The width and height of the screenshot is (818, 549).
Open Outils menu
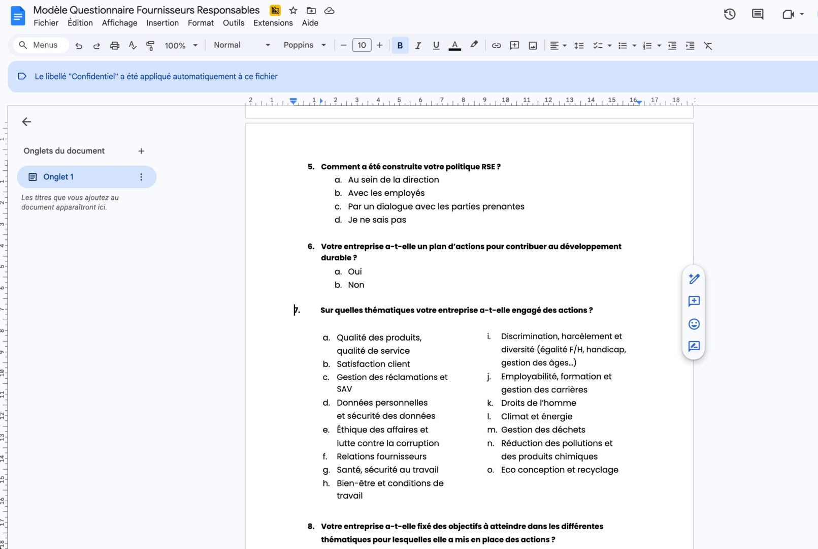click(x=234, y=23)
